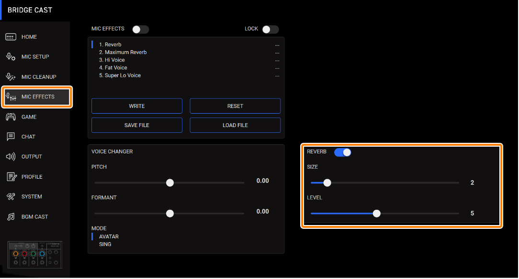The width and height of the screenshot is (519, 279).
Task: Click the MIC CLEANUP microphone-sparkle icon
Action: [x=11, y=77]
